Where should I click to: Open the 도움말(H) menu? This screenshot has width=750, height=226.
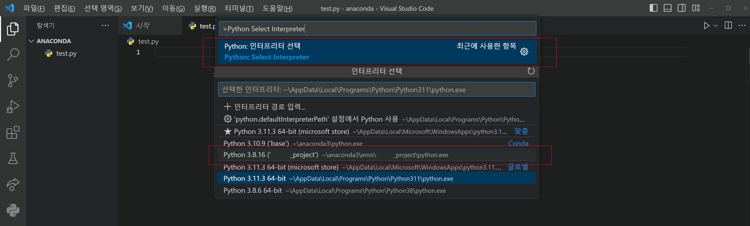click(x=277, y=8)
